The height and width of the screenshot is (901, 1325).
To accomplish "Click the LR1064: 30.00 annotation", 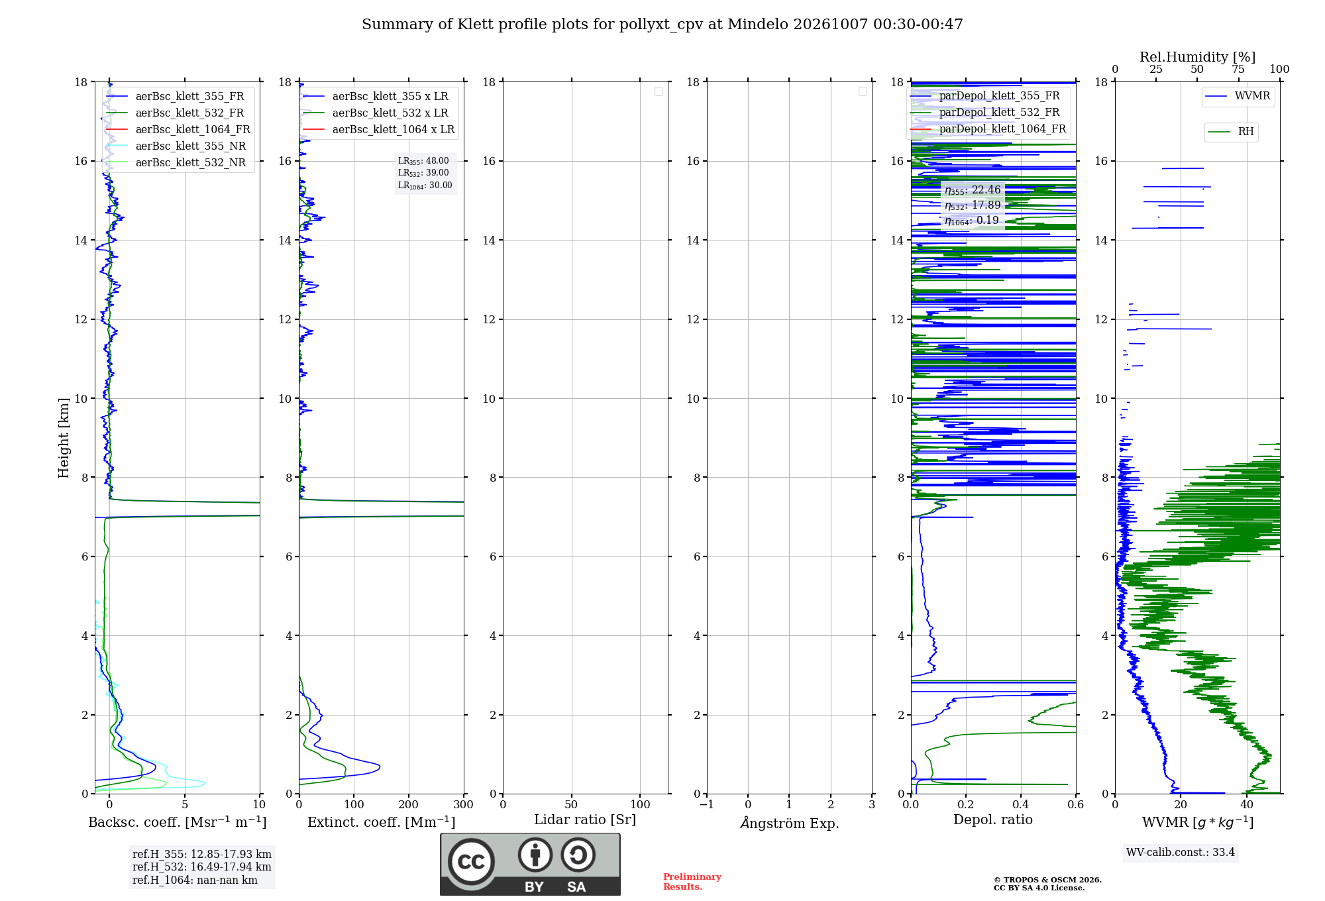I will [425, 185].
